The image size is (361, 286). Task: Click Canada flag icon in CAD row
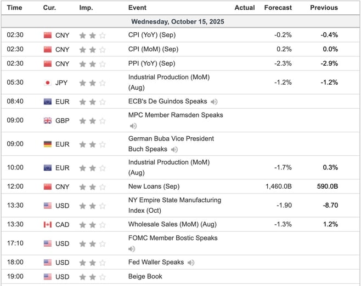(48, 224)
